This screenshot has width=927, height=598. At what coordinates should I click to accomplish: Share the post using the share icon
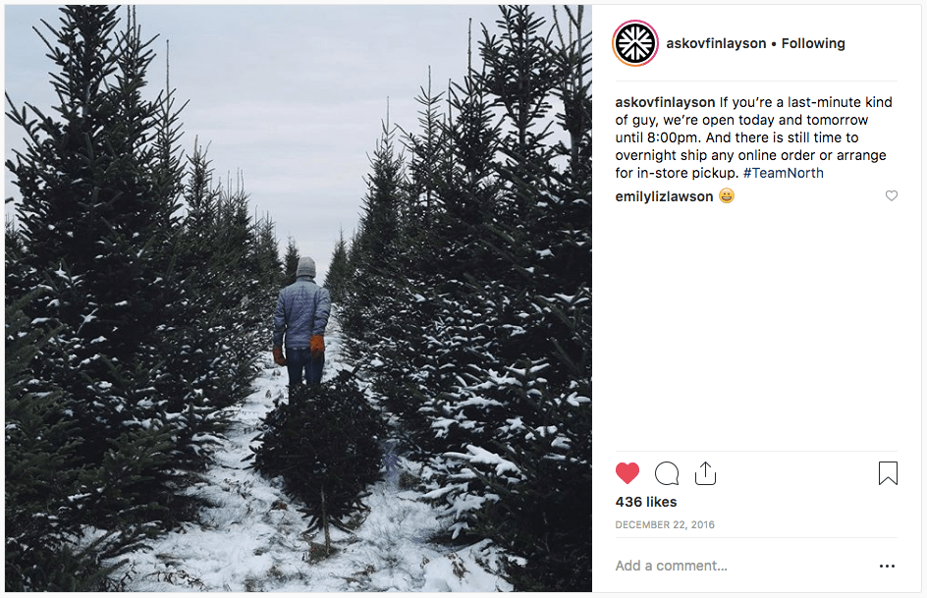click(704, 473)
